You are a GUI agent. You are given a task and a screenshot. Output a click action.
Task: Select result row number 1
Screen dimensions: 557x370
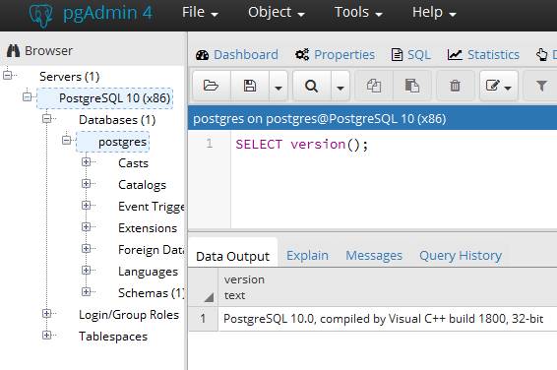[203, 319]
